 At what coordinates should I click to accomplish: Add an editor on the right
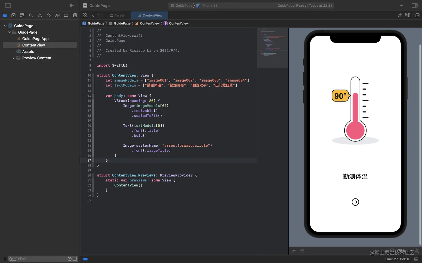[x=418, y=15]
